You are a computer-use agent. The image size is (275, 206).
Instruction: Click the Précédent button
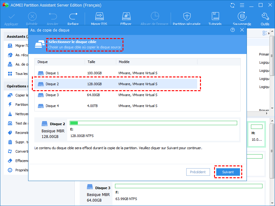pyautogui.click(x=198, y=172)
